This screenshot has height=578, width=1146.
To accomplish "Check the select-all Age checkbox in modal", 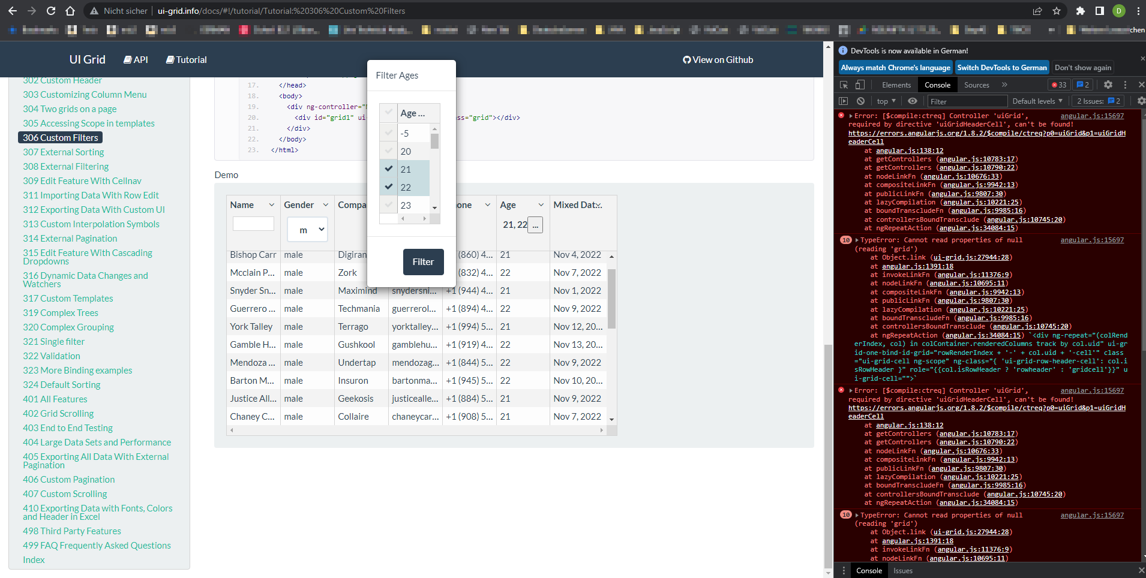I will 389,112.
